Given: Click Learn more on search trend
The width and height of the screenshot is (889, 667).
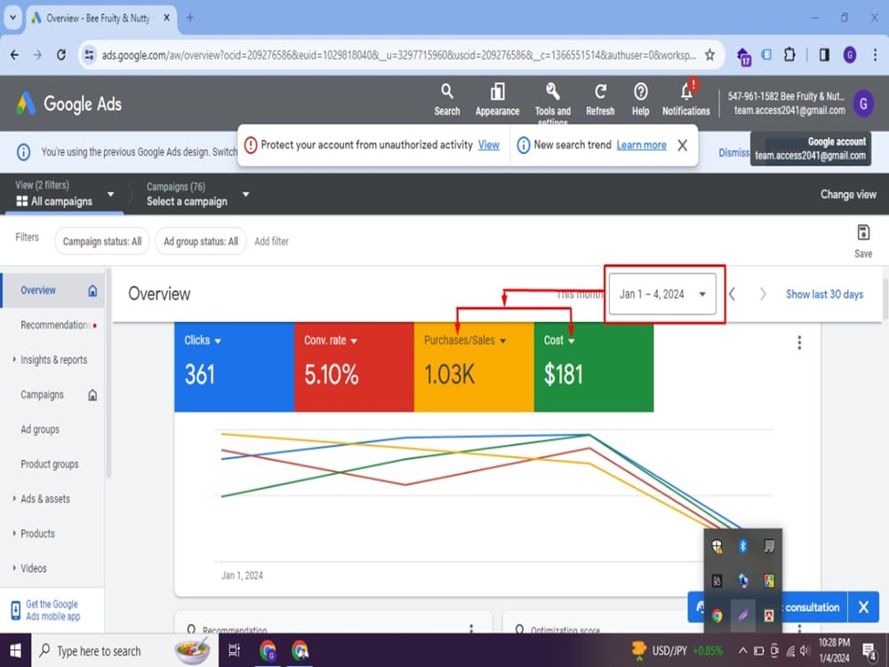Looking at the screenshot, I should [641, 145].
